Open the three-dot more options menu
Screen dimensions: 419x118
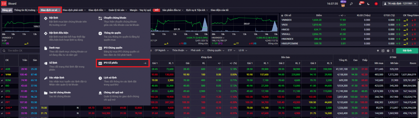[393, 51]
